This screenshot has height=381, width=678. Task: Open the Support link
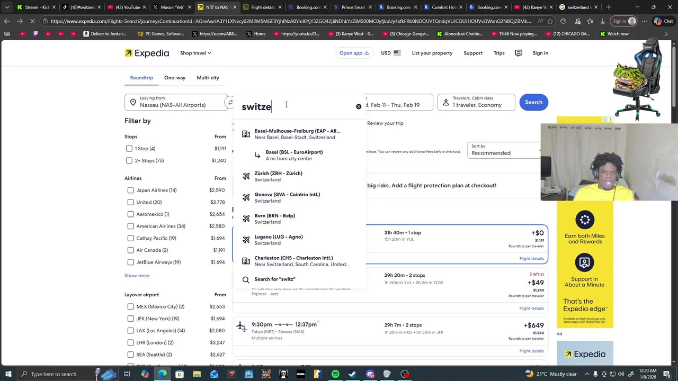pos(473,53)
